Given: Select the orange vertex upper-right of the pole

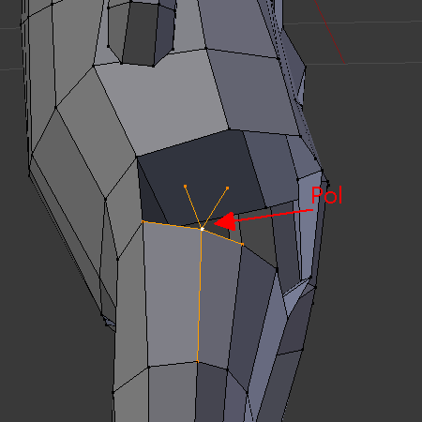Looking at the screenshot, I should pos(227,188).
